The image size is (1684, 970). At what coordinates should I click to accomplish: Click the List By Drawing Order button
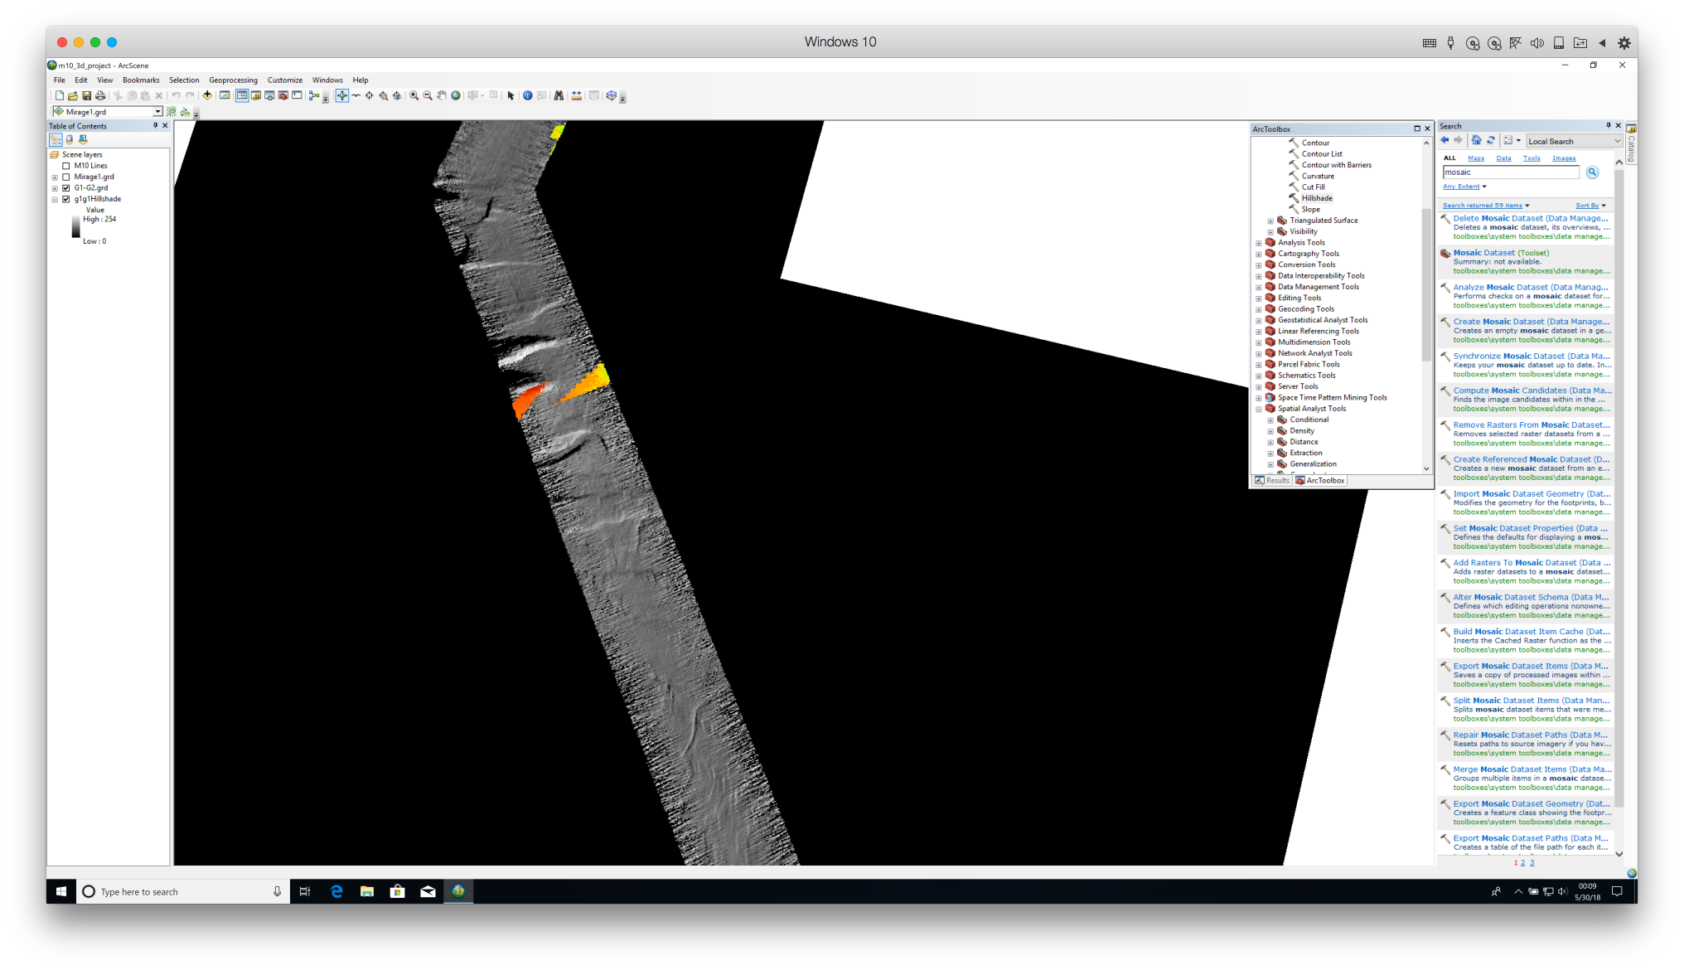click(56, 140)
